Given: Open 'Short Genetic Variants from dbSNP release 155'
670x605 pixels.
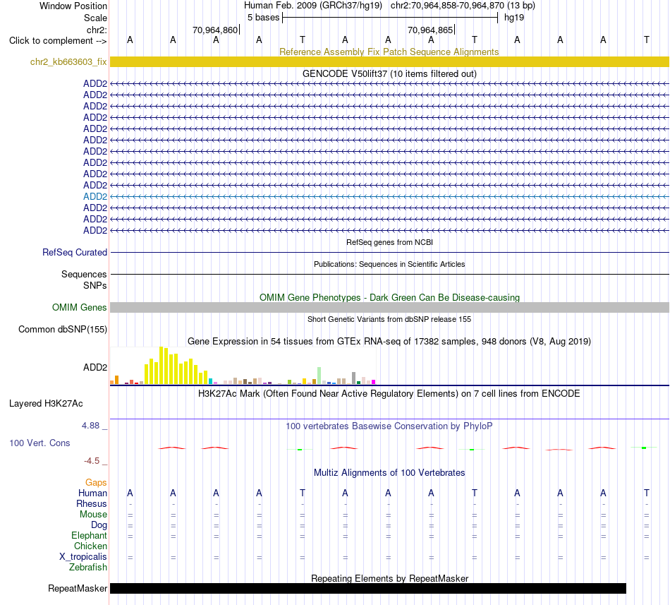Looking at the screenshot, I should [x=389, y=319].
